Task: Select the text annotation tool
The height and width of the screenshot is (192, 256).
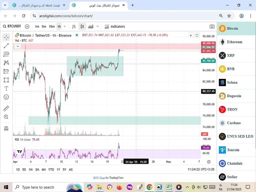Action: [x=6, y=88]
